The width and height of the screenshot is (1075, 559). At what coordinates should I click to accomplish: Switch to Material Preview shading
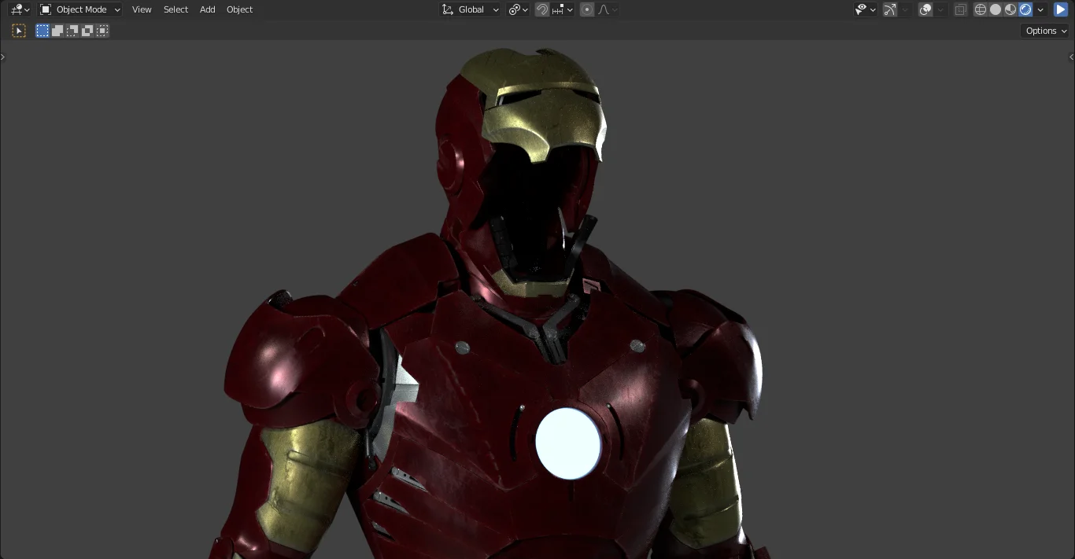click(x=1010, y=9)
